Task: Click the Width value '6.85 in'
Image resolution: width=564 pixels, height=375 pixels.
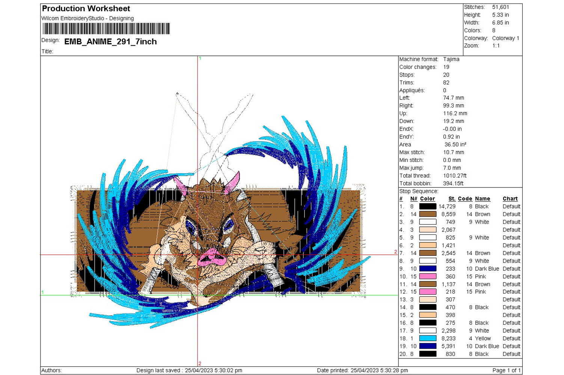Action: pyautogui.click(x=501, y=22)
